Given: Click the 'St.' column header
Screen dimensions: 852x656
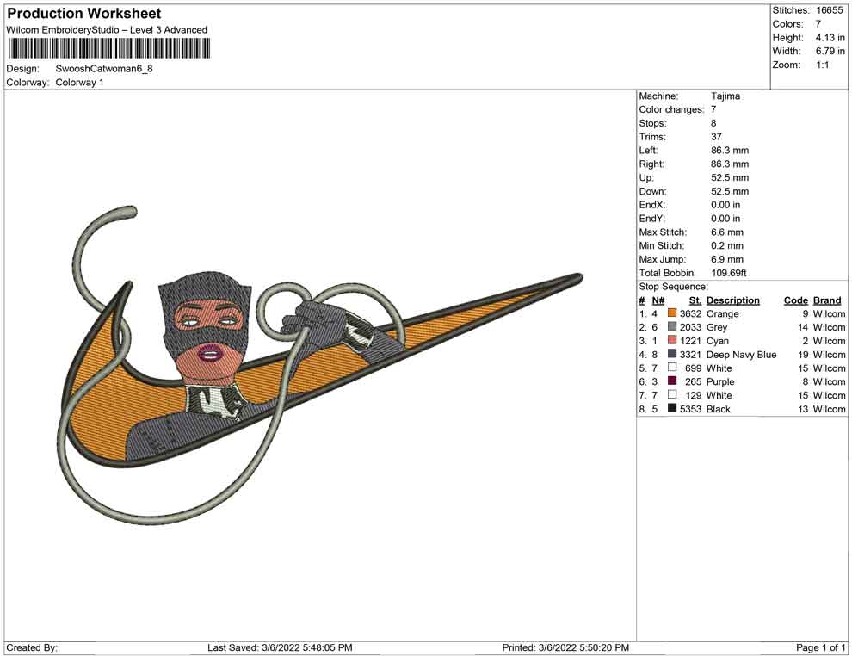Looking at the screenshot, I should [695, 300].
